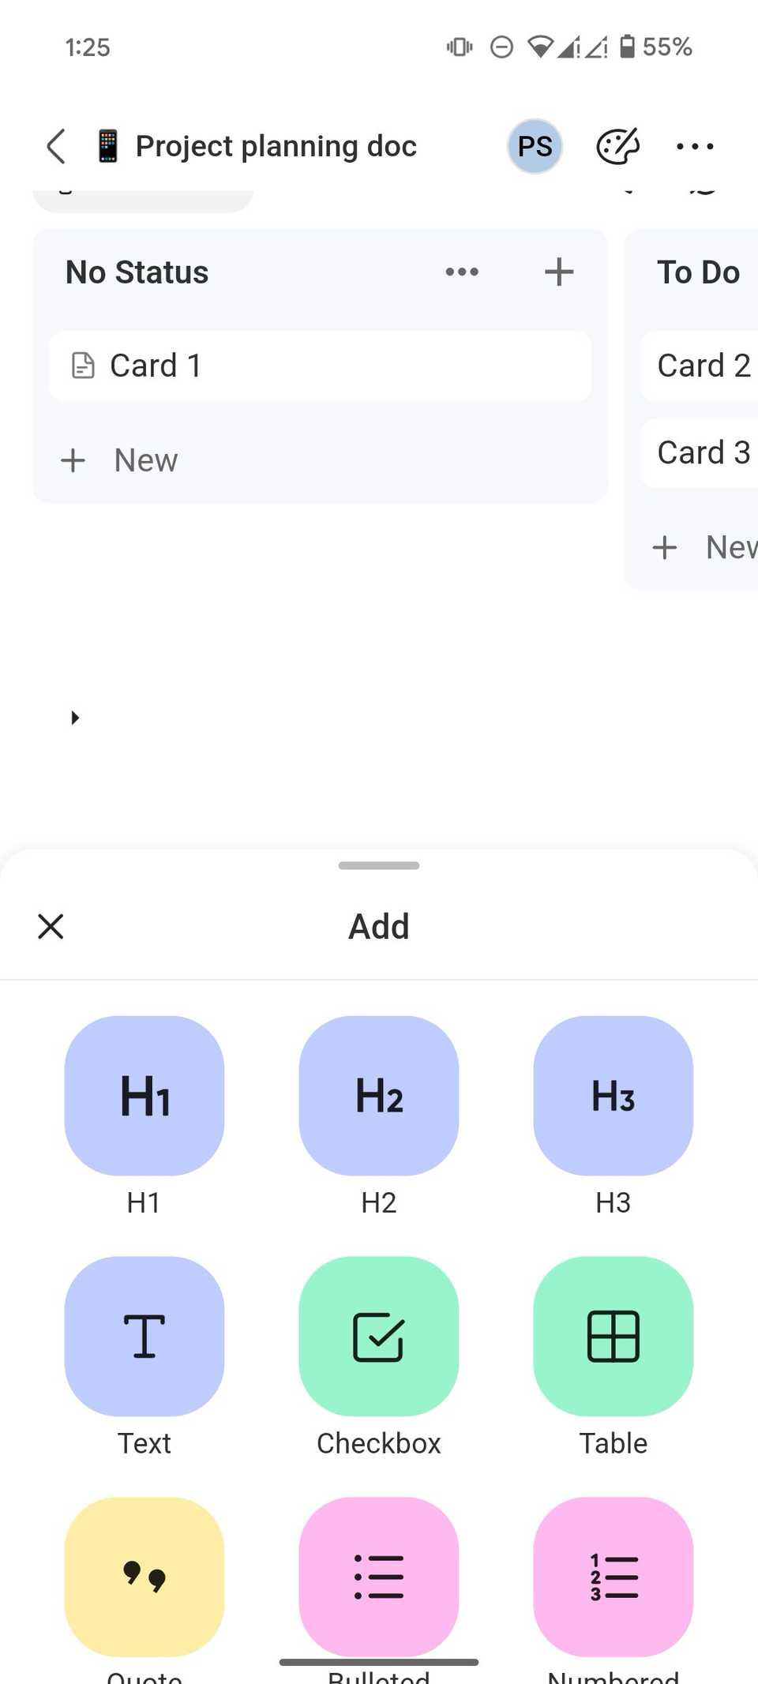Open Card 1 in the board
Viewport: 758px width, 1684px height.
[320, 366]
